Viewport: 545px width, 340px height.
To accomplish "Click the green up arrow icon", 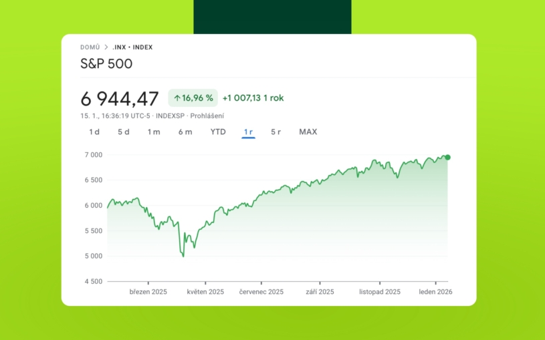I will click(x=177, y=98).
